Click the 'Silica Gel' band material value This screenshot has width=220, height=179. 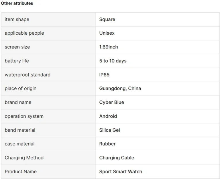[x=110, y=130]
